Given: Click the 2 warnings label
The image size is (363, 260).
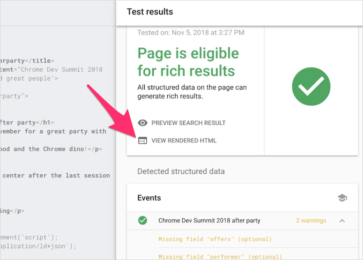Looking at the screenshot, I should click(311, 220).
